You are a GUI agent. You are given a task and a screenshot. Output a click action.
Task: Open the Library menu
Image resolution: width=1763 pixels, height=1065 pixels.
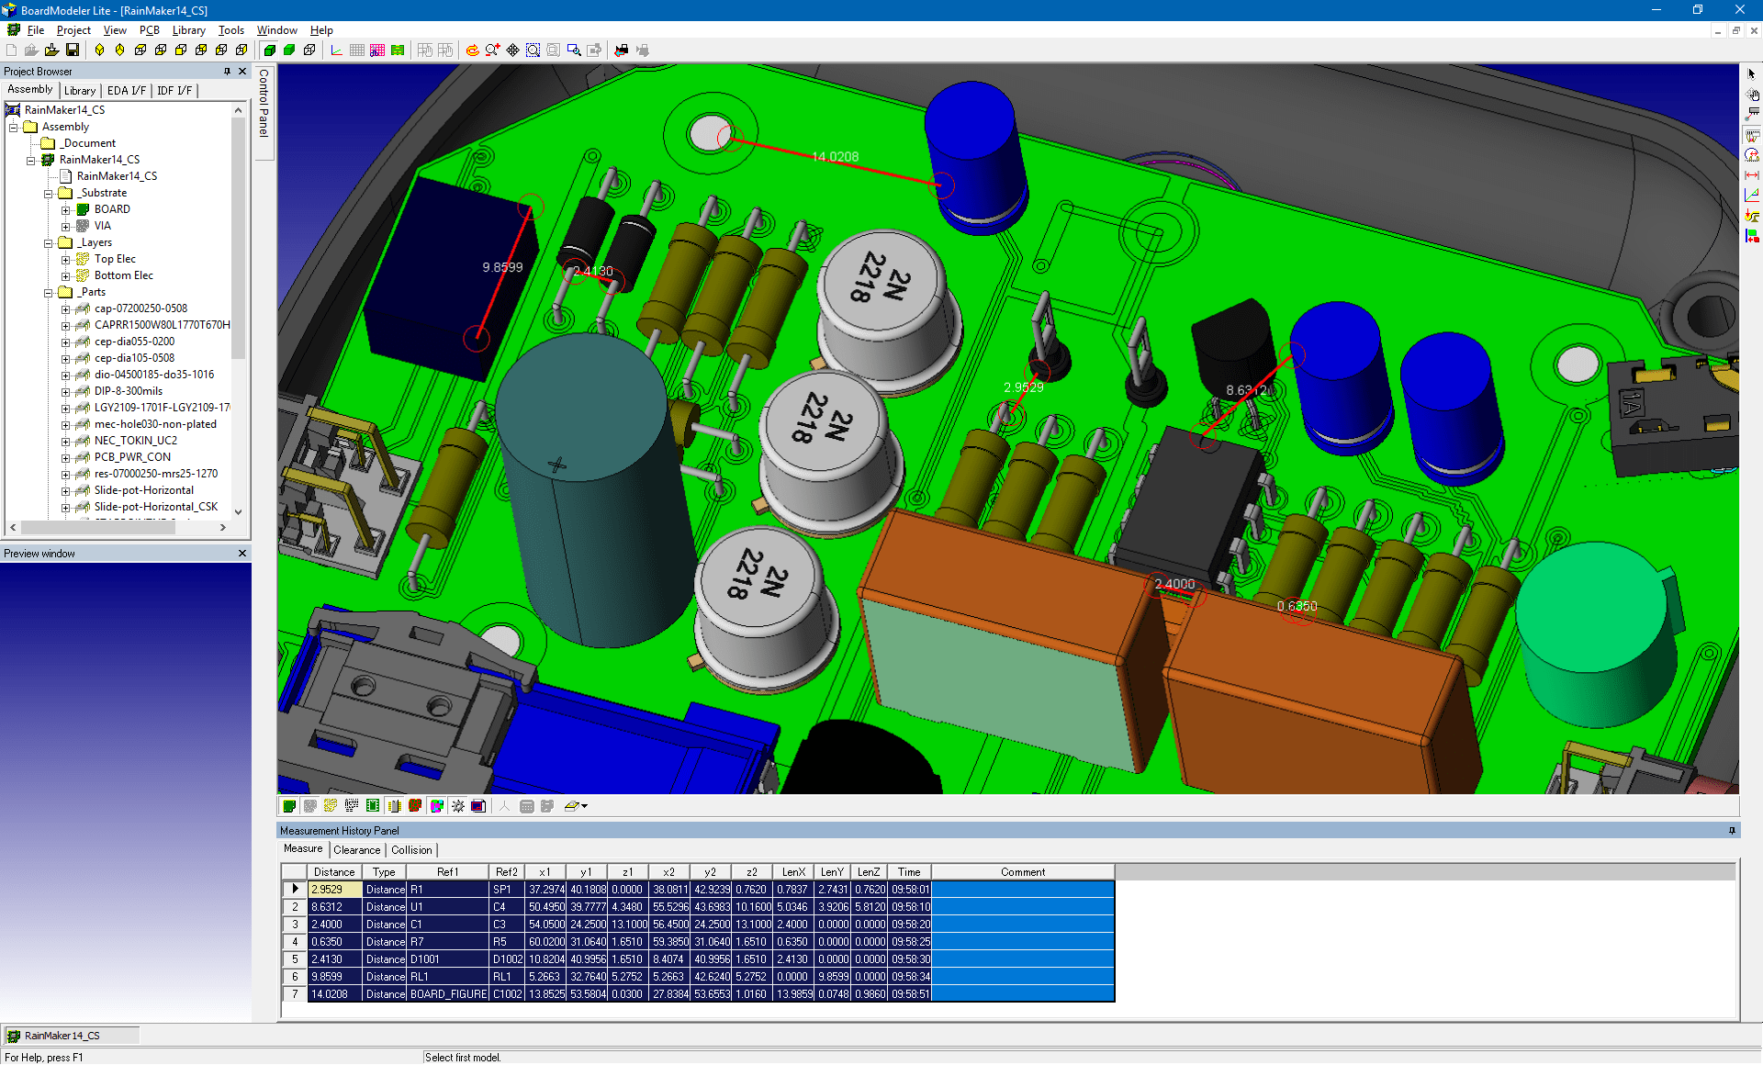click(x=188, y=30)
